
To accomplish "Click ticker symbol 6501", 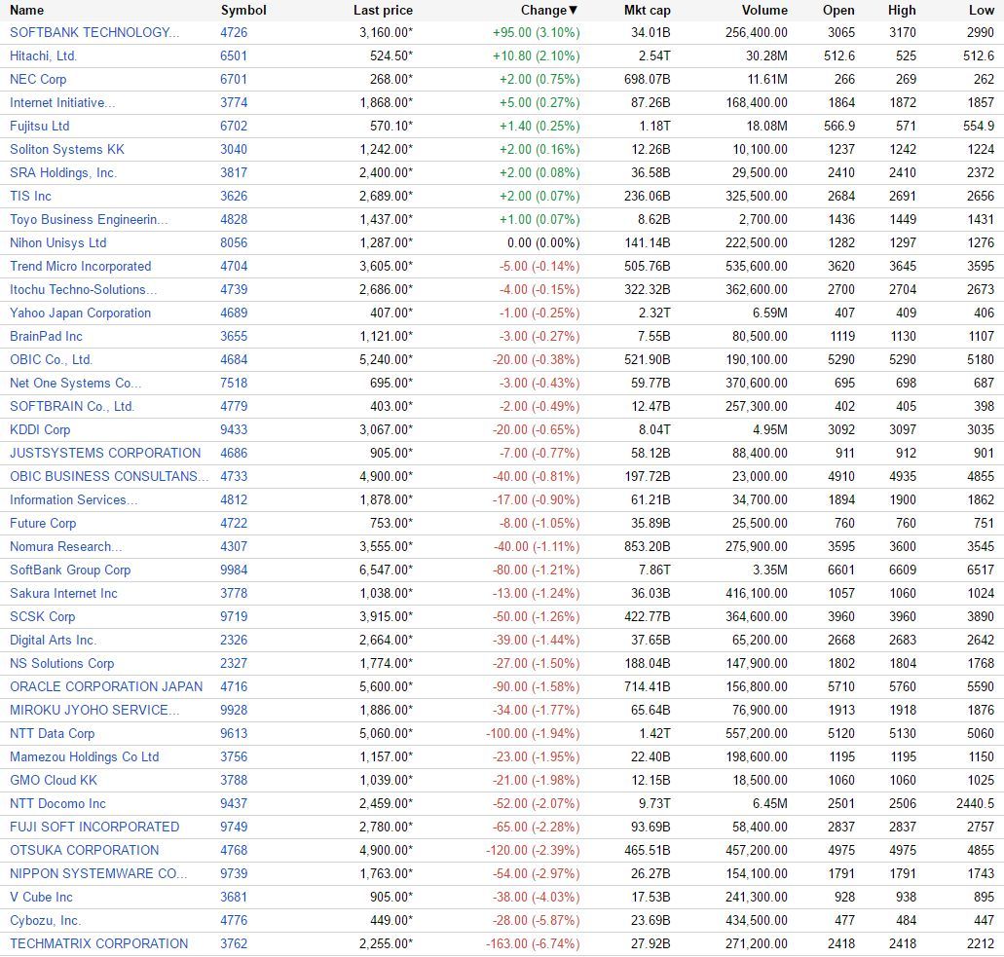I will point(234,56).
